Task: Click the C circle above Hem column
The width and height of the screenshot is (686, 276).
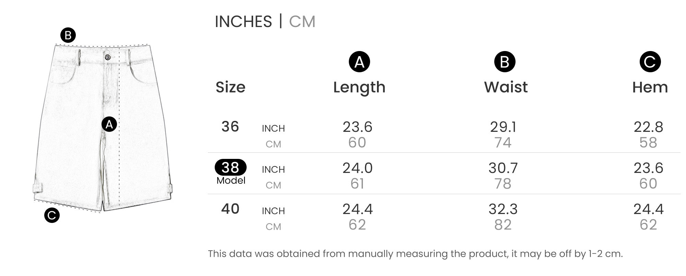Action: 650,62
